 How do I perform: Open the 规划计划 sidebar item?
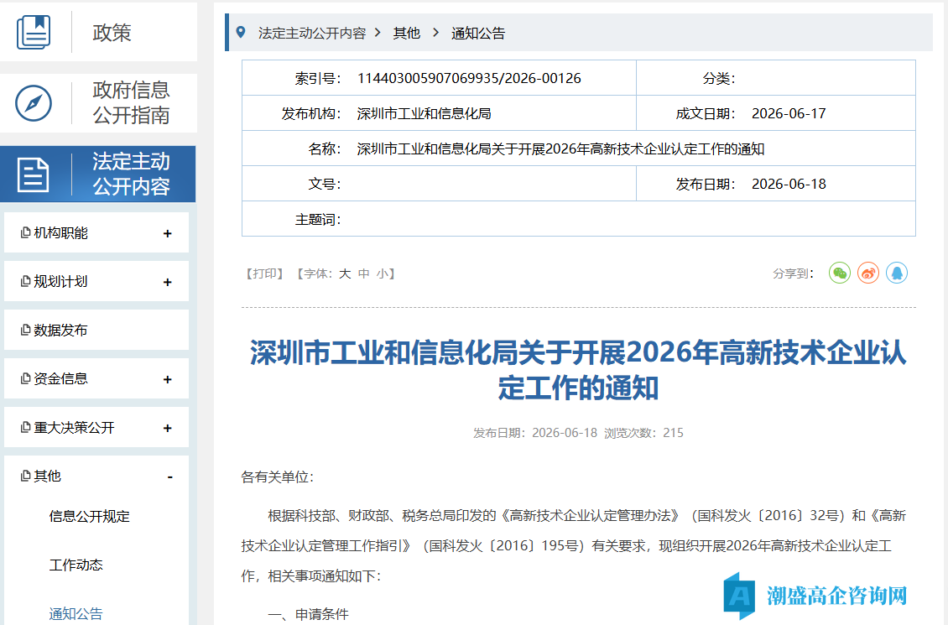(96, 281)
